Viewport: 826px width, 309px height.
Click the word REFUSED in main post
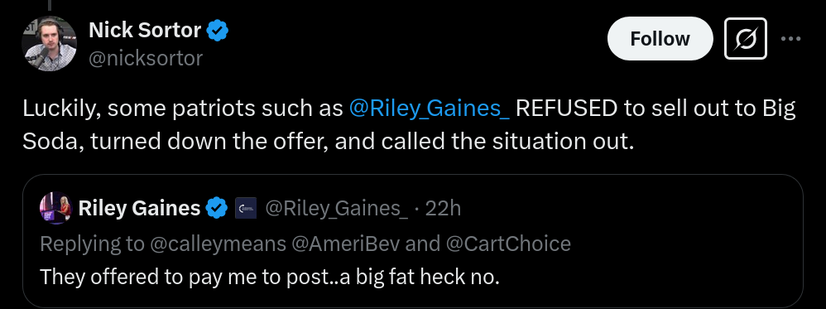click(566, 109)
